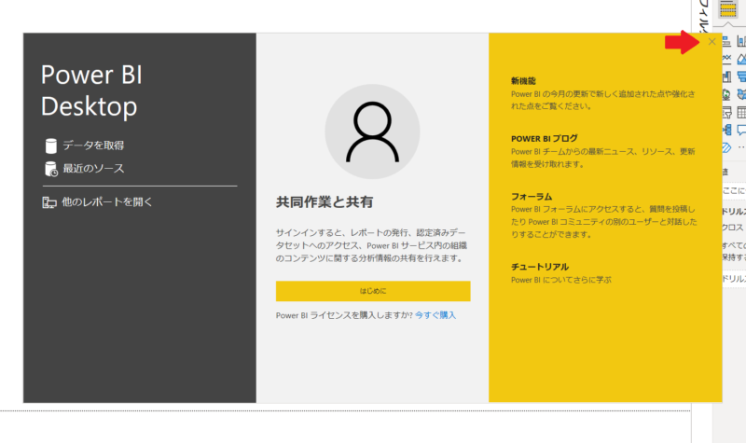
Task: Follow the 今すぐ購入 link
Action: pos(435,315)
